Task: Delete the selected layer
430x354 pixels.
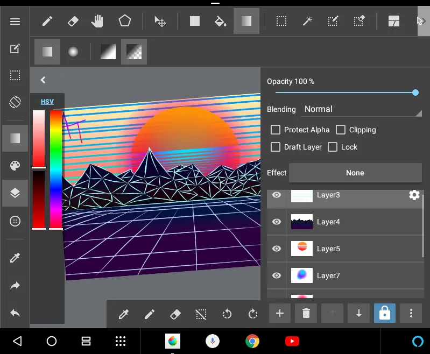Action: tap(306, 313)
